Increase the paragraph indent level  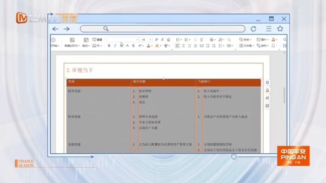pyautogui.click(x=201, y=39)
